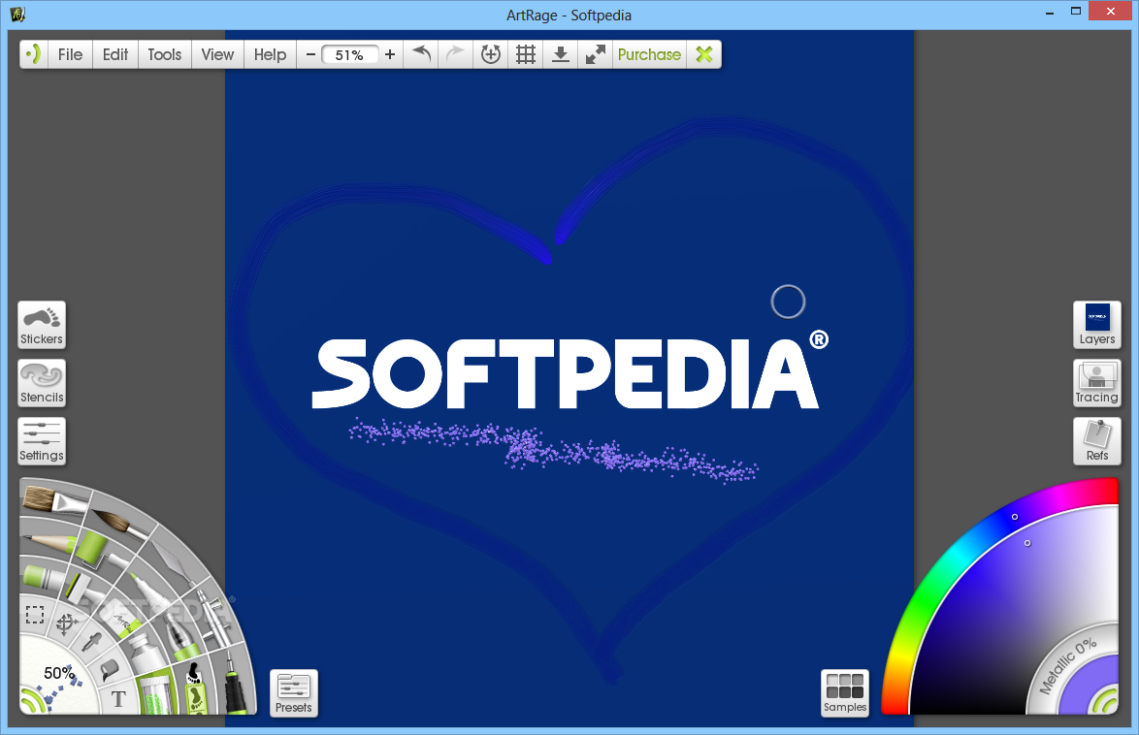
Task: Click the current purple color swatch
Action: tap(1079, 687)
